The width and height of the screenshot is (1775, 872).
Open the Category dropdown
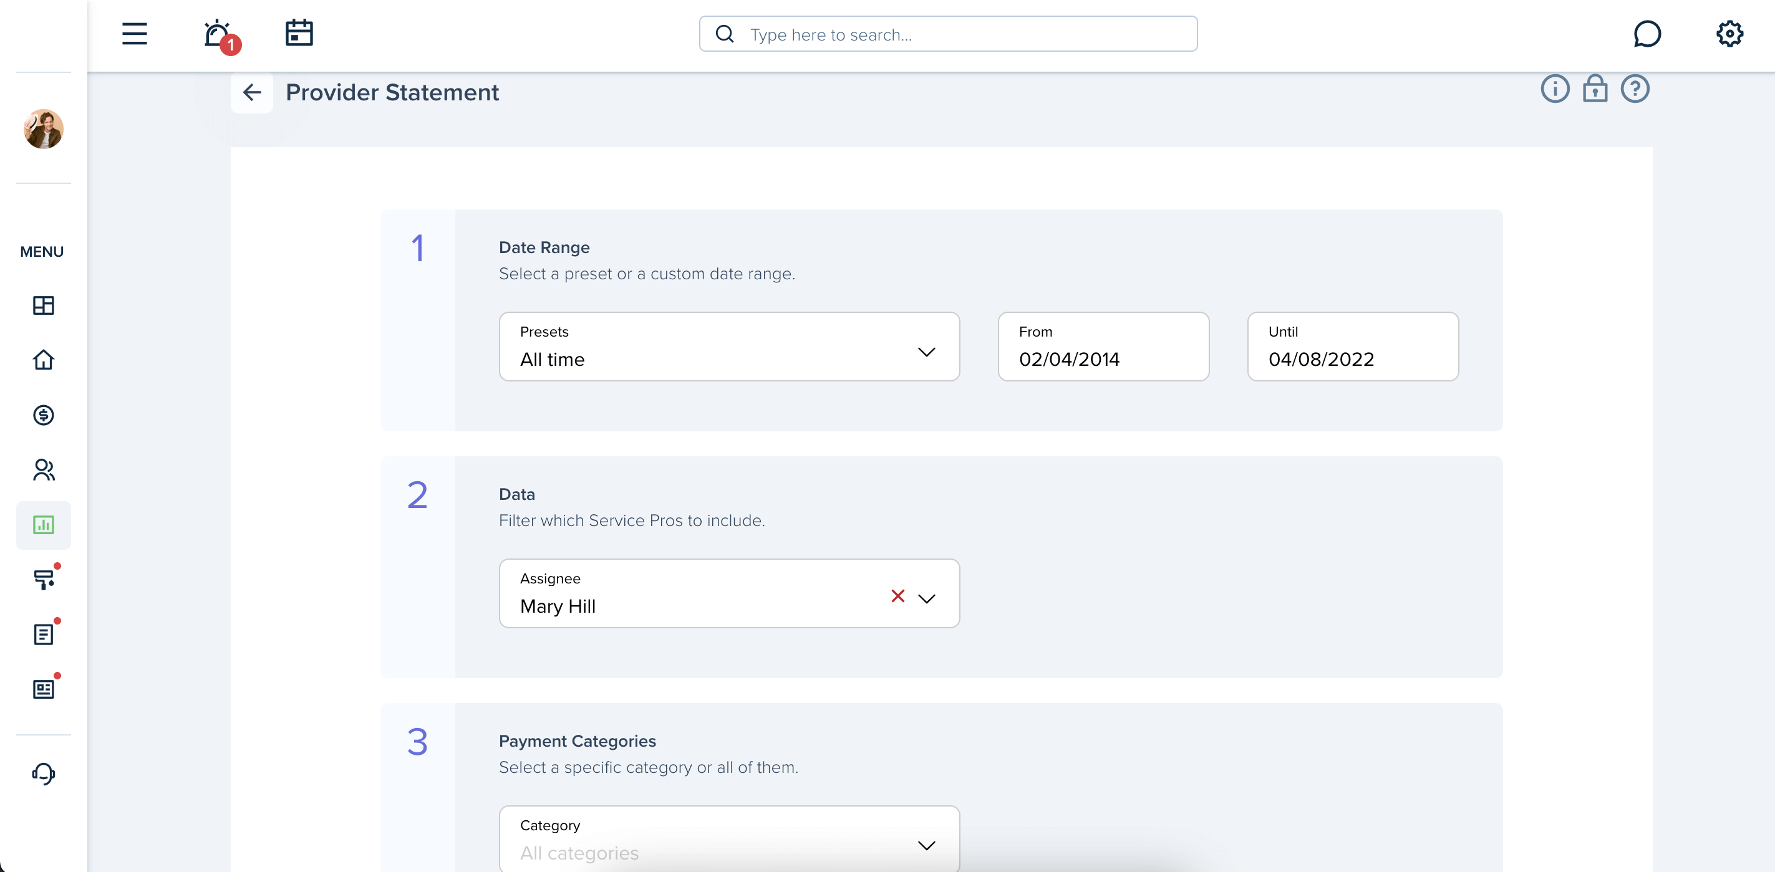click(729, 839)
